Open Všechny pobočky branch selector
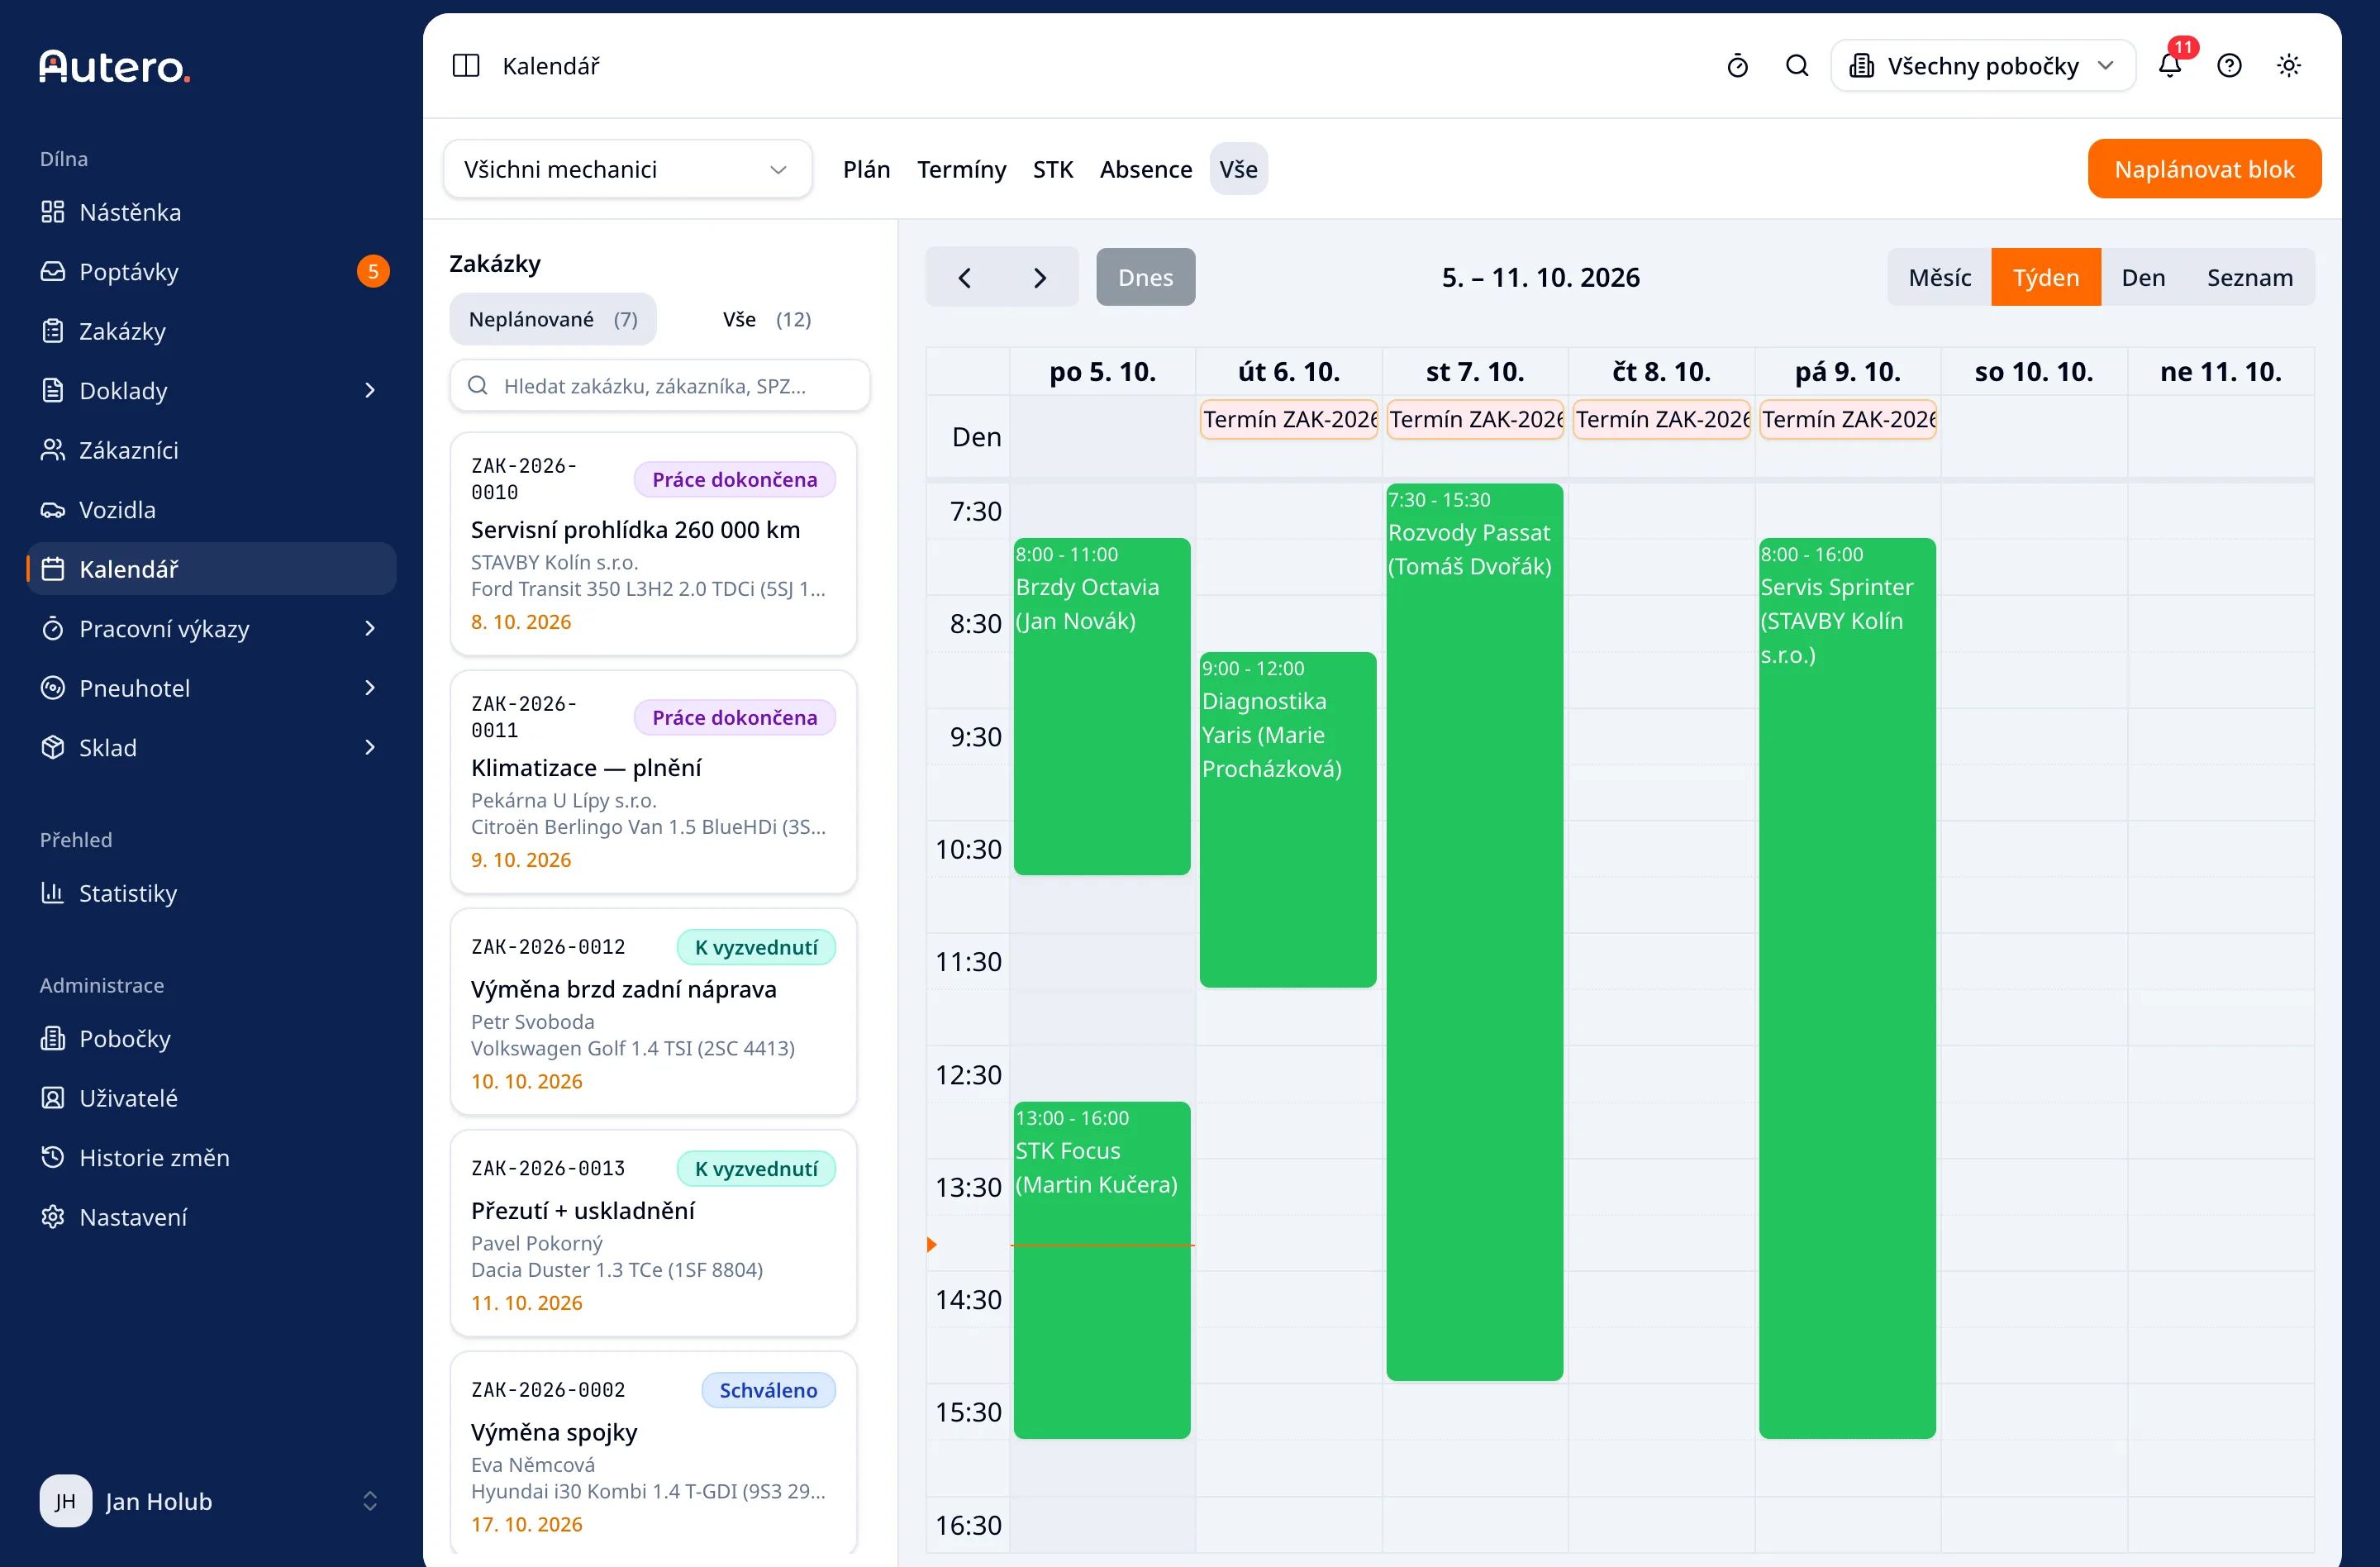2380x1567 pixels. [1982, 66]
